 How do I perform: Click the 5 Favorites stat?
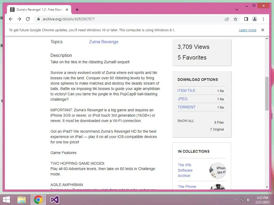pos(192,57)
